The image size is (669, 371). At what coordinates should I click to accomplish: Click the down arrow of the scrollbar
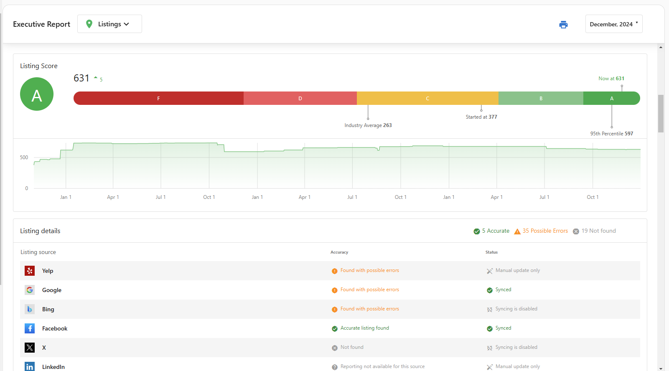[661, 368]
